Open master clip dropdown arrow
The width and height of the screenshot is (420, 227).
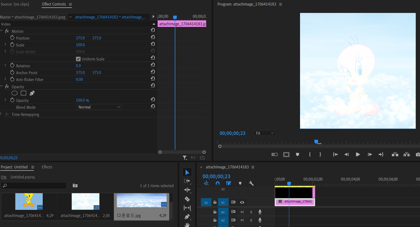coord(70,17)
